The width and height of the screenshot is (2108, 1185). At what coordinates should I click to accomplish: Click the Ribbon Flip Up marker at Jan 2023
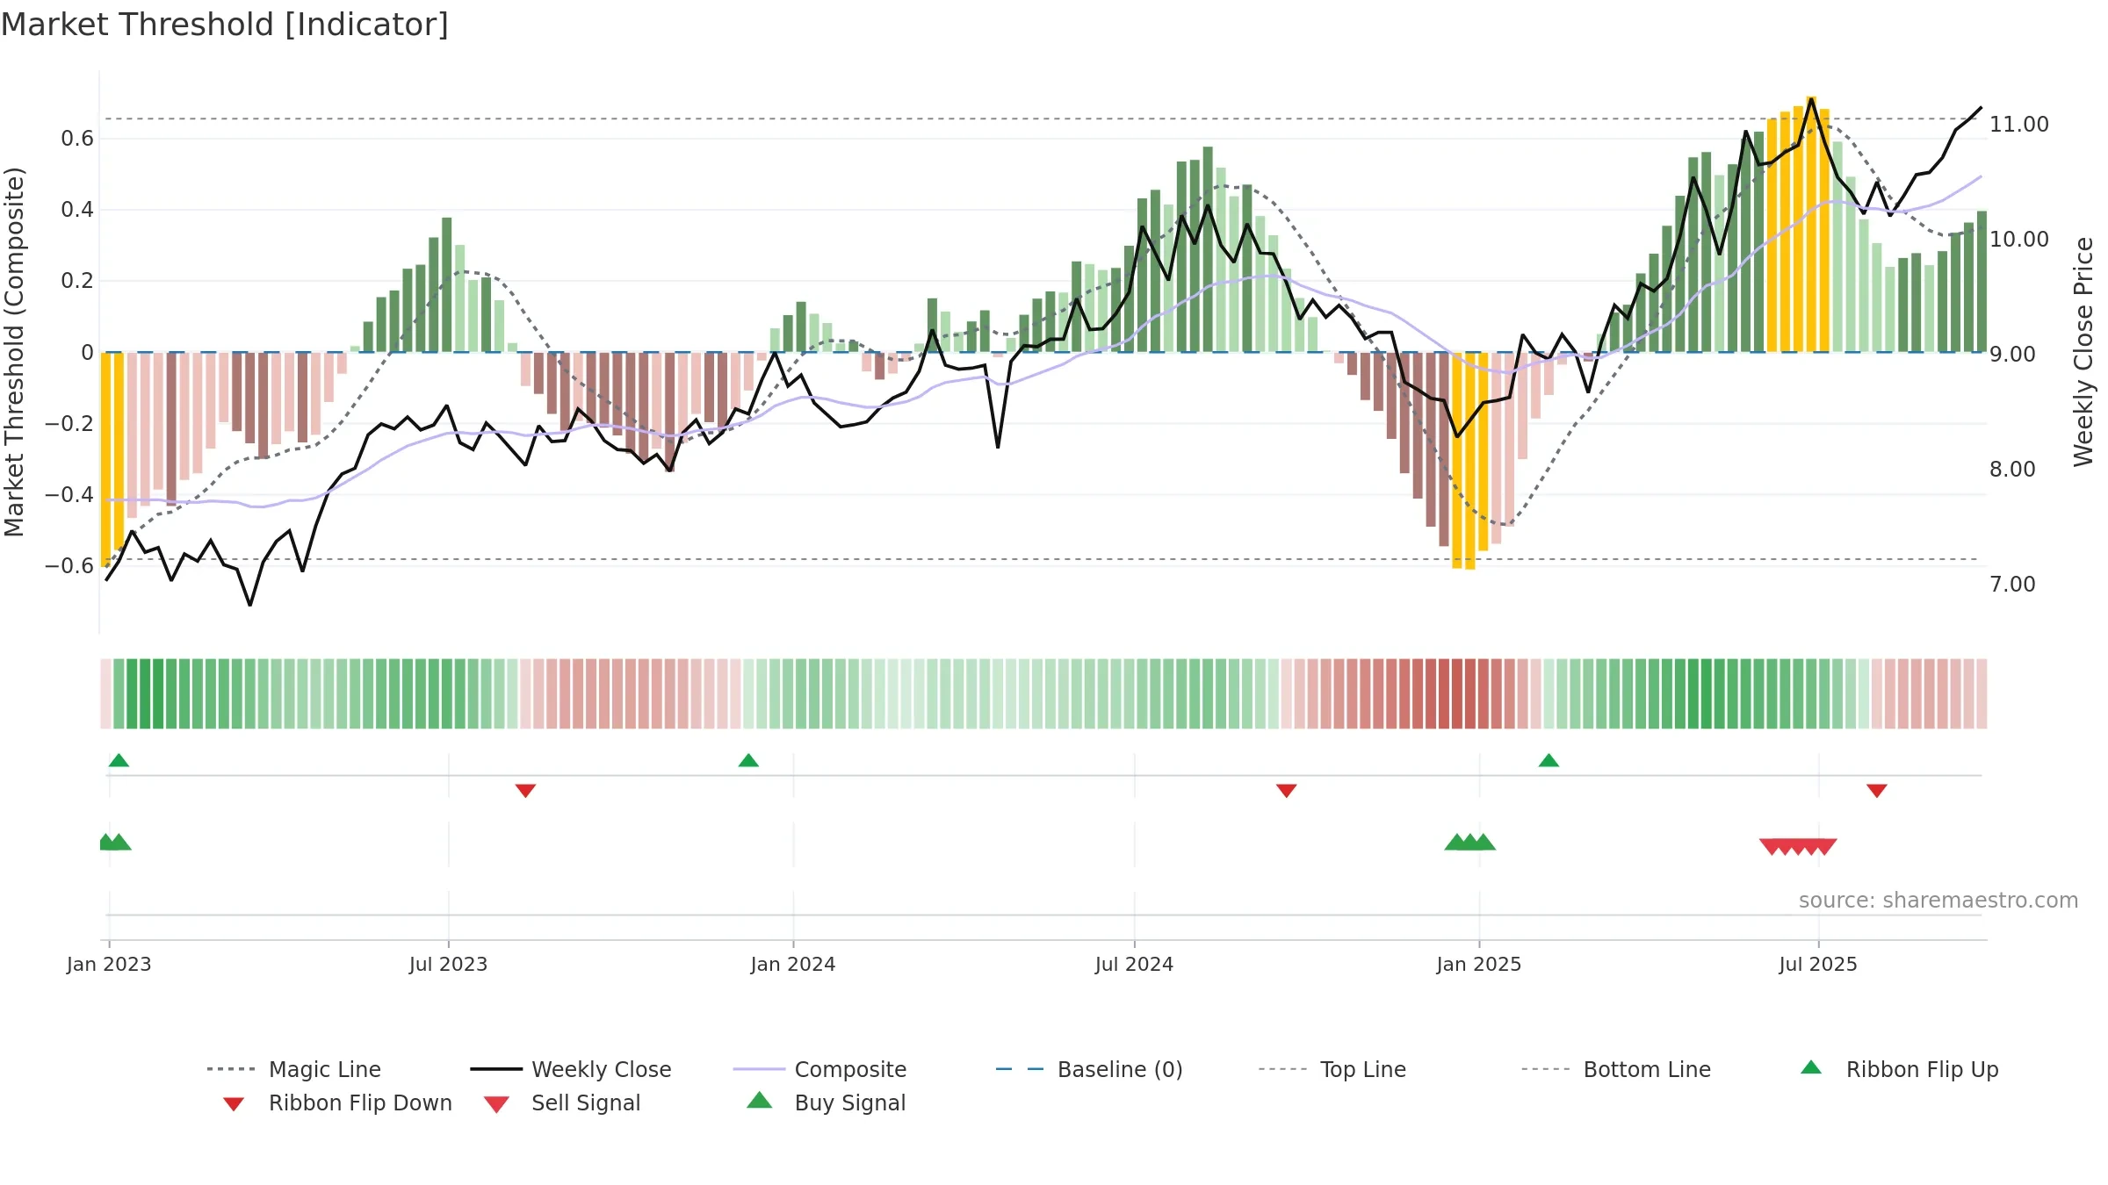point(119,760)
